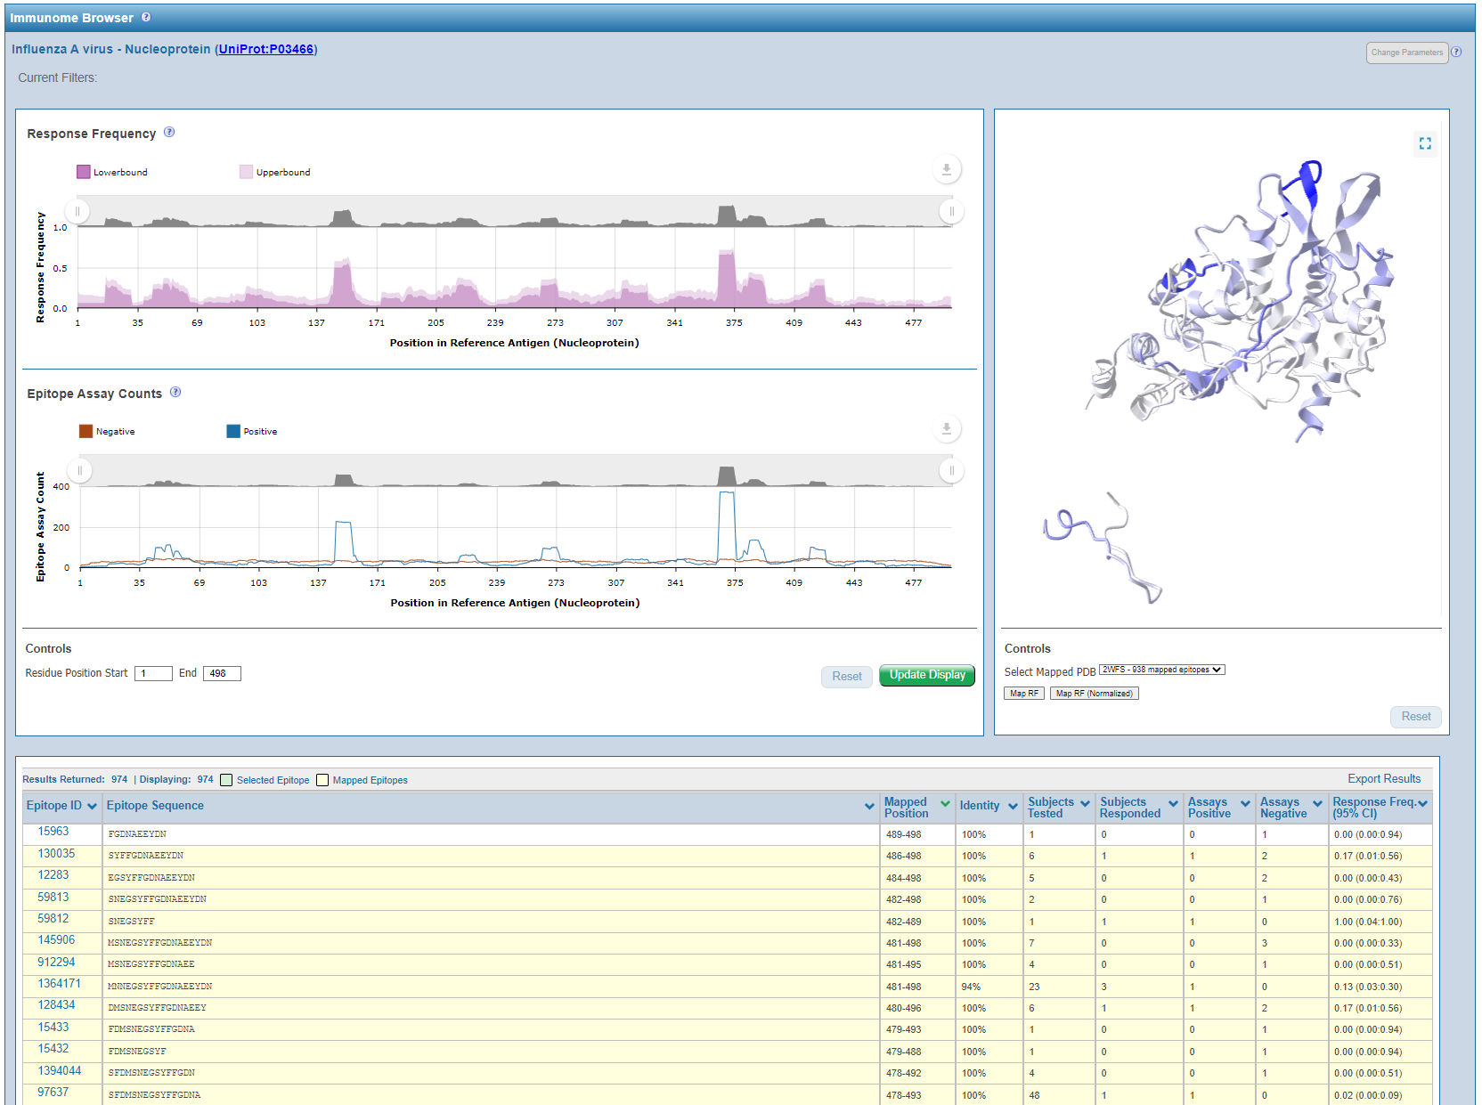Grab left range handle of Assay Counts
1482x1105 pixels.
tap(79, 470)
